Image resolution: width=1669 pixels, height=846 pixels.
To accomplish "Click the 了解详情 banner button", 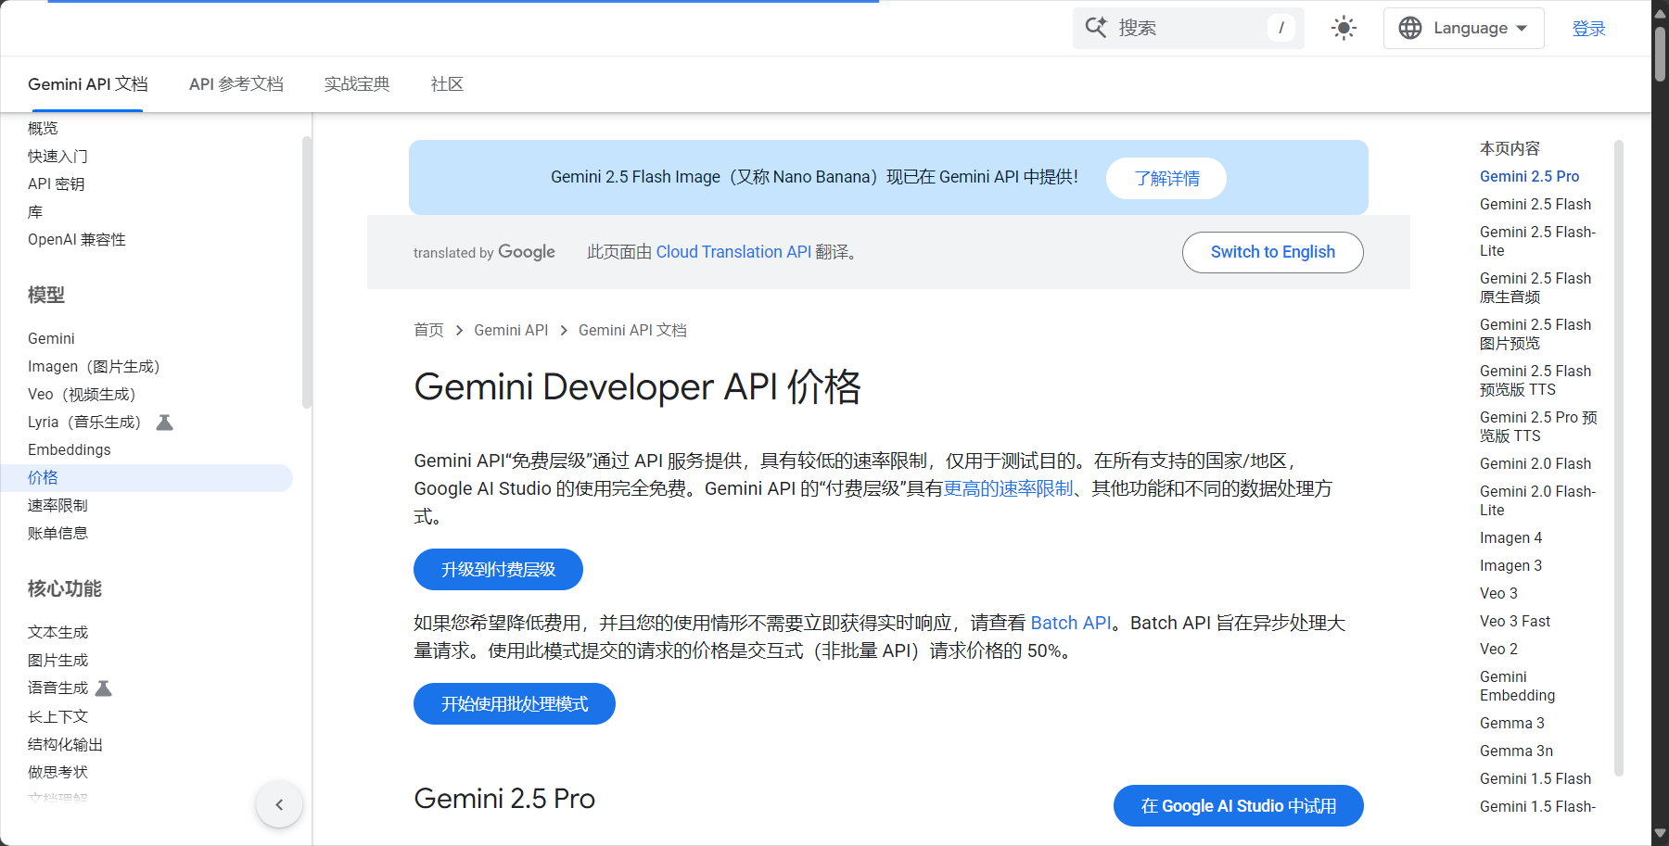I will (1166, 178).
